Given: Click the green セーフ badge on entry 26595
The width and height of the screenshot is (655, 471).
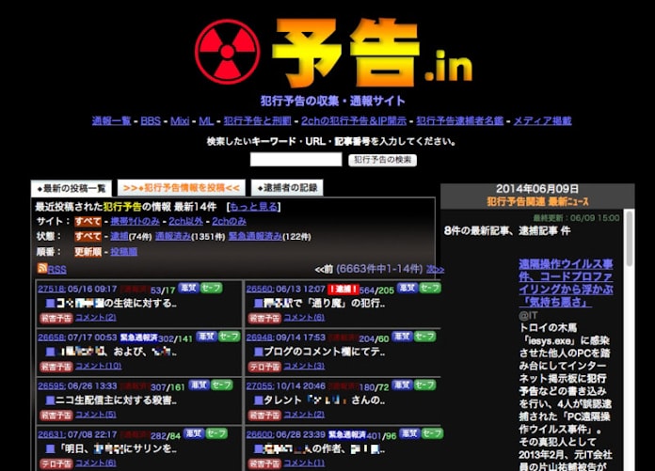Looking at the screenshot, I should pos(221,385).
